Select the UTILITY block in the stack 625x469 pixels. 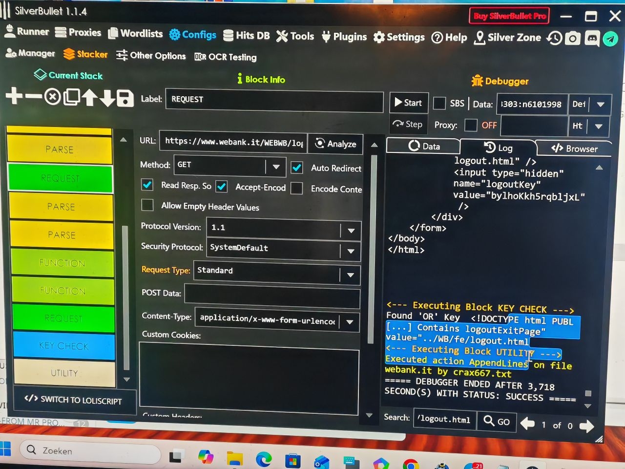64,373
